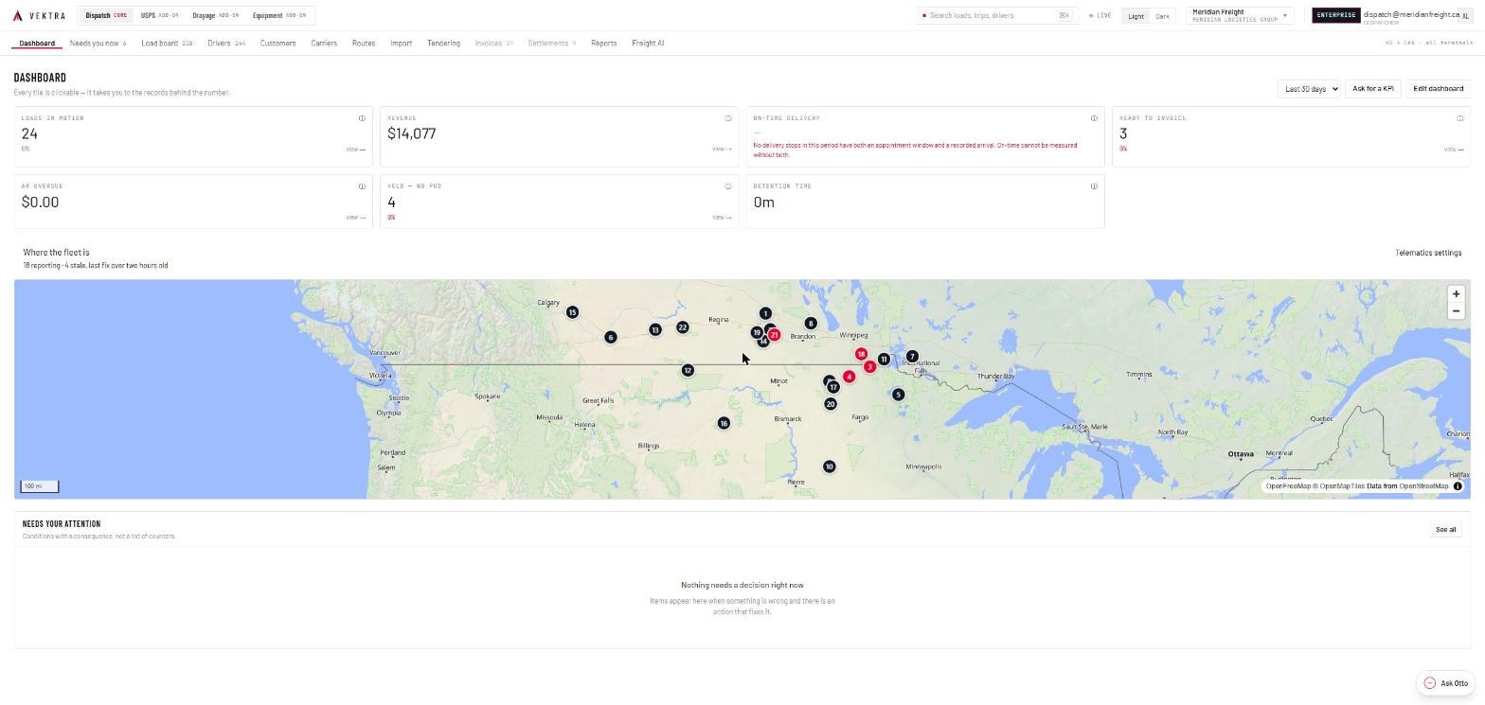This screenshot has height=705, width=1485.
Task: Show info for Ready to Invoice tile
Action: click(1459, 118)
